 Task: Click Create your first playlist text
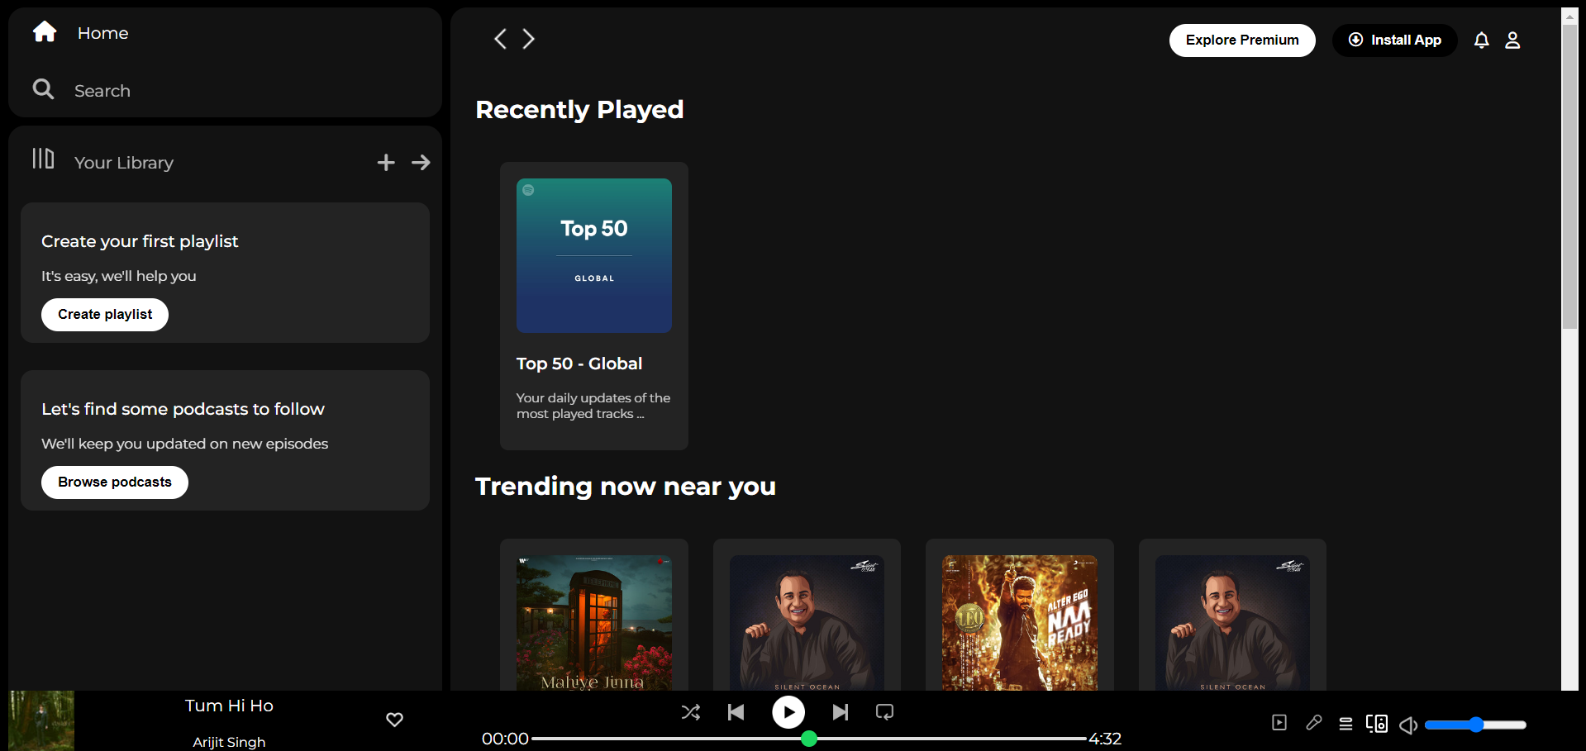click(140, 241)
